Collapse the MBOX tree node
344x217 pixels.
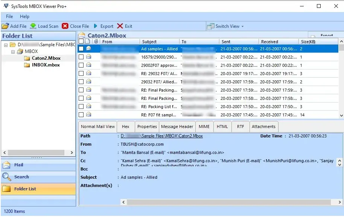coord(13,52)
